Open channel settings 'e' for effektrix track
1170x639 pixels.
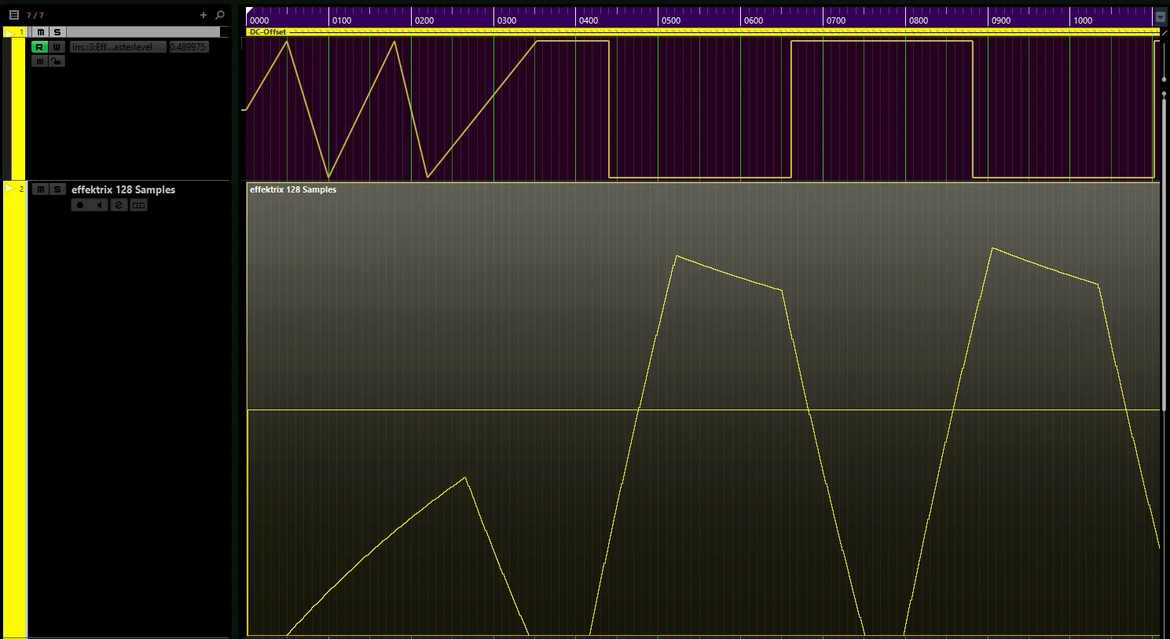119,205
